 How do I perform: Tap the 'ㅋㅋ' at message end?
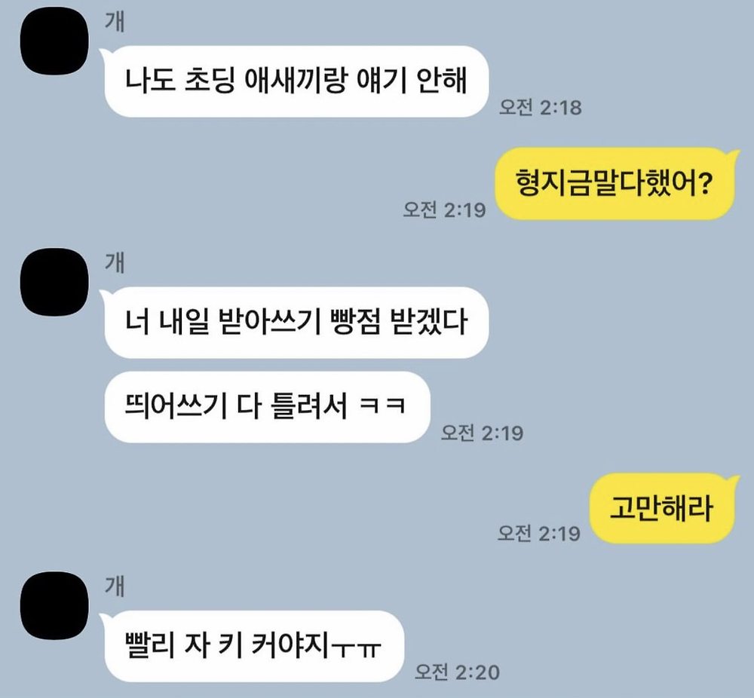pos(383,407)
